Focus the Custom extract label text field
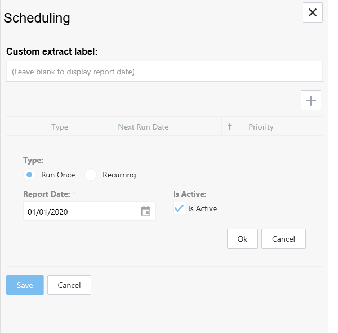 tap(164, 72)
